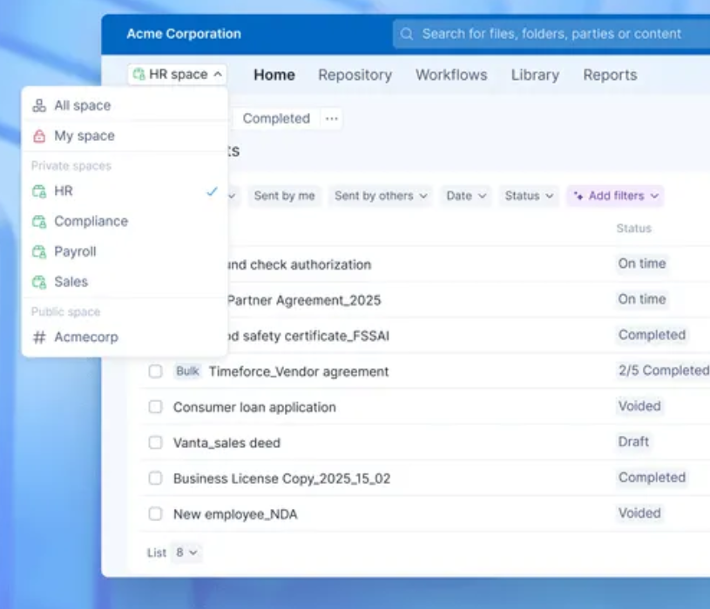Viewport: 710px width, 609px height.
Task: Click the Add filters button
Action: pos(615,196)
